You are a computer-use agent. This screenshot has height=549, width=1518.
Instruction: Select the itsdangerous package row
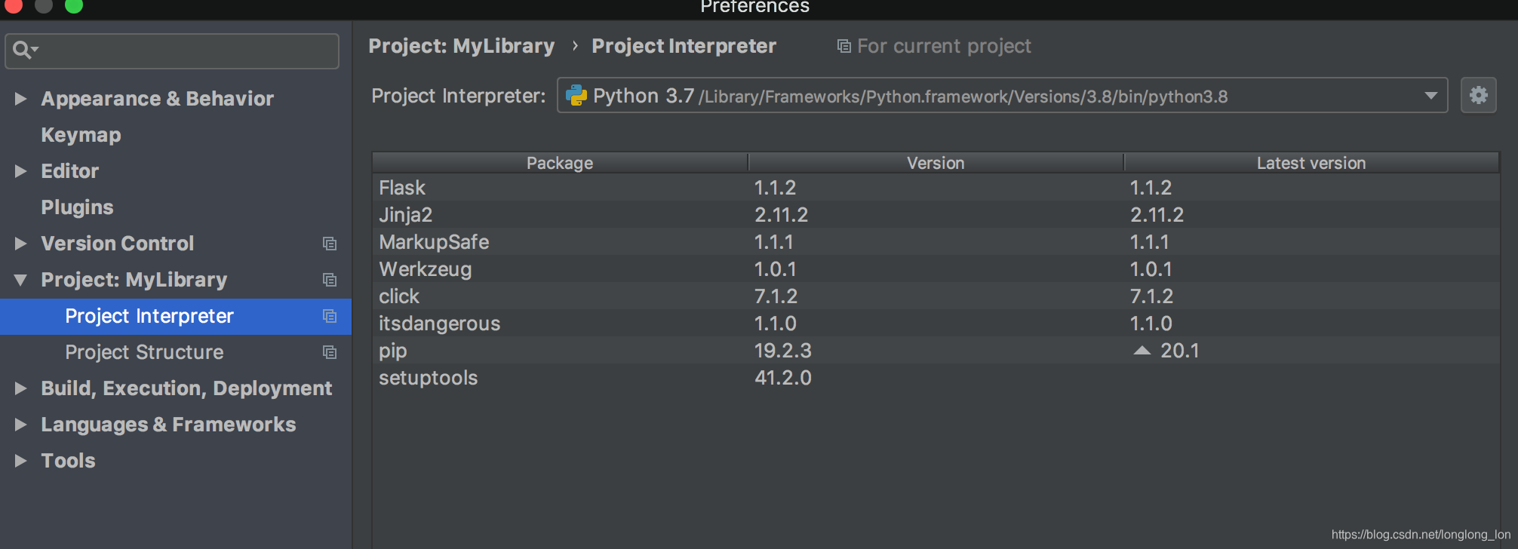point(936,324)
